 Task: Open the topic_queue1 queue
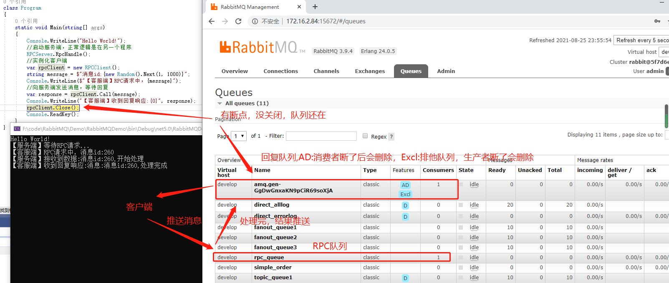[x=273, y=277]
